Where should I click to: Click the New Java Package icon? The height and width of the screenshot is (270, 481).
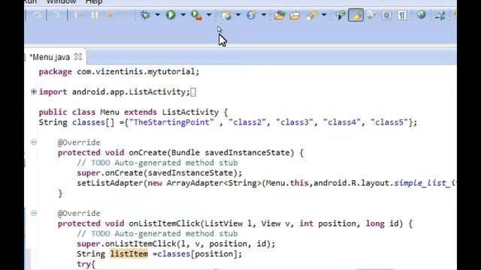pos(226,15)
